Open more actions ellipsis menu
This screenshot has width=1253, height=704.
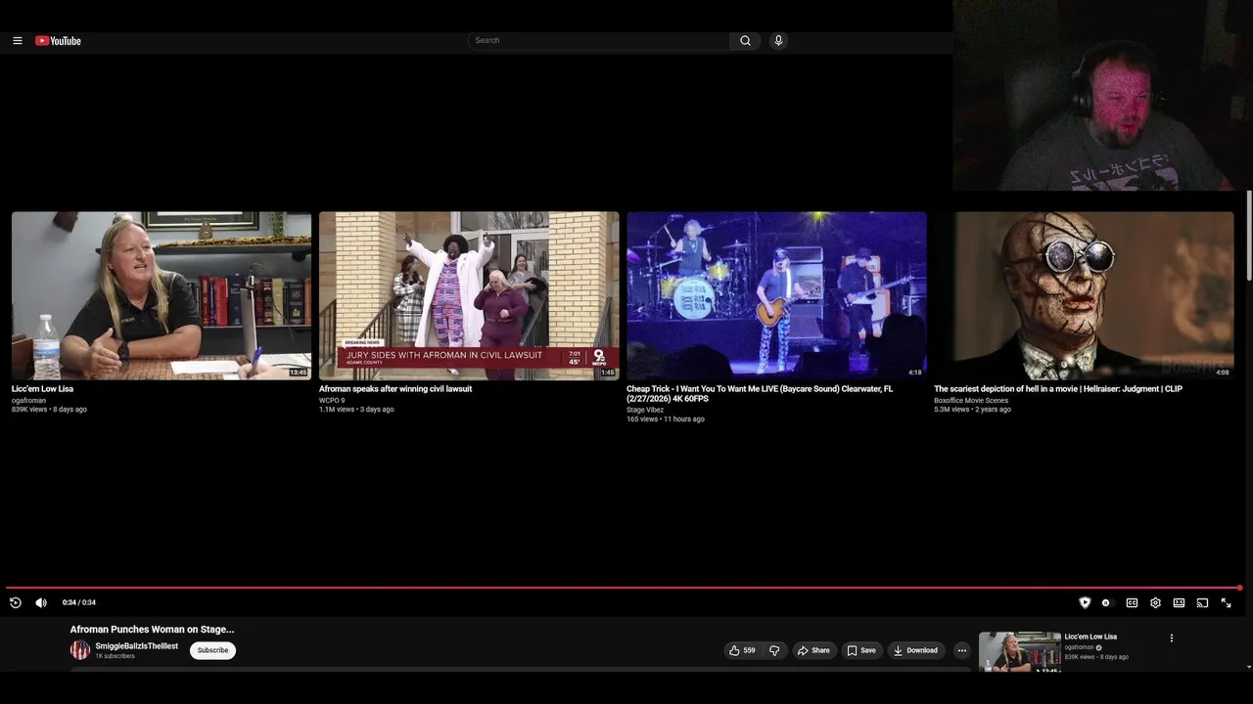(x=961, y=650)
